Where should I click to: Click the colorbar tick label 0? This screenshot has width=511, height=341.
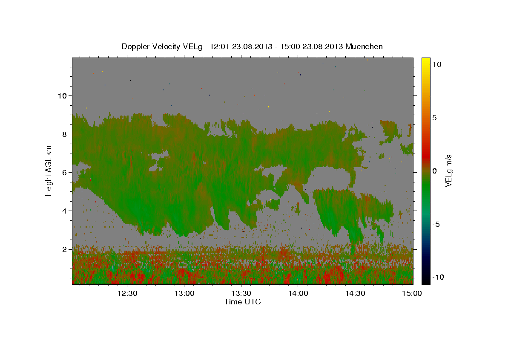[x=435, y=171]
